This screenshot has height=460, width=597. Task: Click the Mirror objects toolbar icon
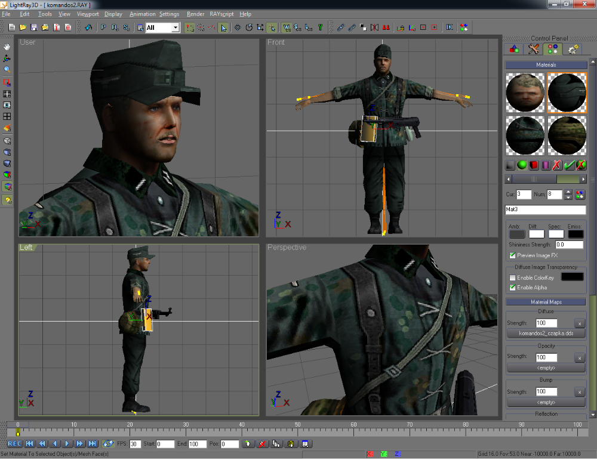(375, 27)
